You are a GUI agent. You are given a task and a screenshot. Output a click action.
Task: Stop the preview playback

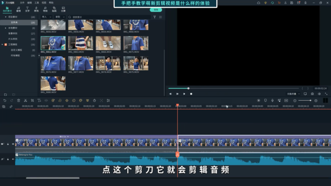[191, 94]
